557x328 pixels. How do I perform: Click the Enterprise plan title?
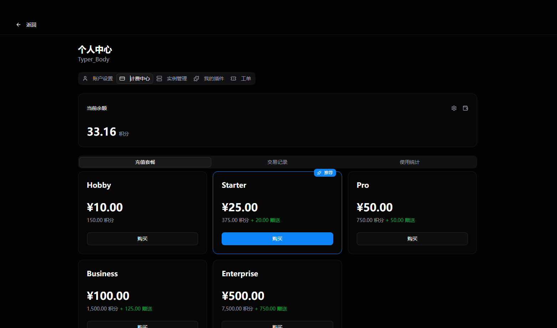click(240, 274)
